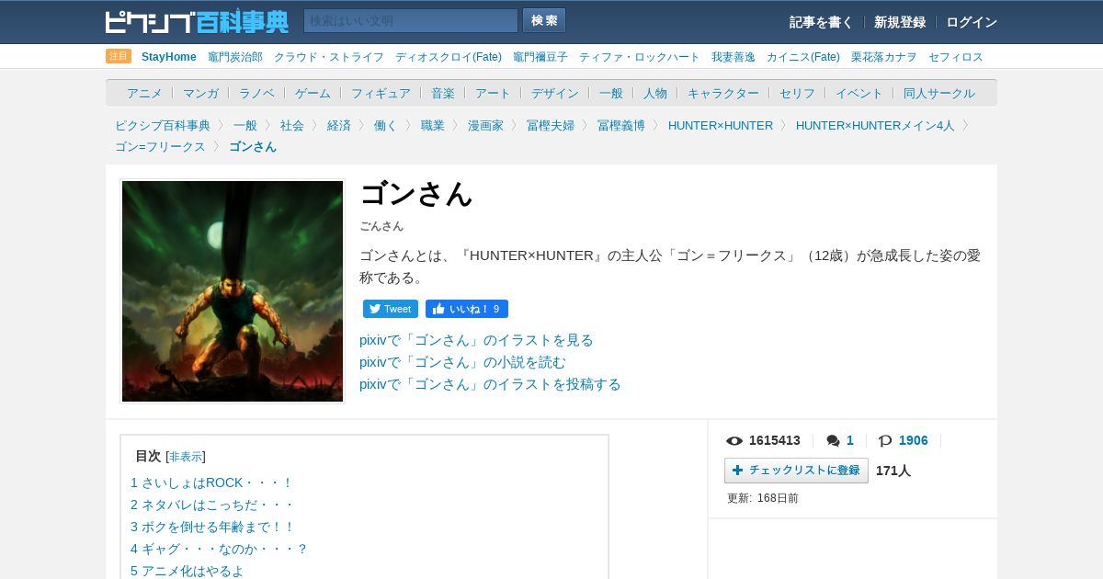This screenshot has width=1103, height=579.
Task: Open ログイン login link
Action: (x=972, y=22)
